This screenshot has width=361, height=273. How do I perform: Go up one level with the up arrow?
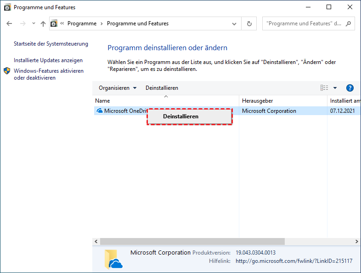(43, 23)
